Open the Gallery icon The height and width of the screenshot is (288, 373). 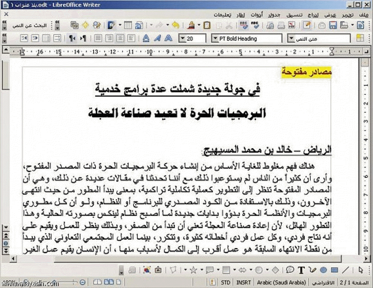[75, 25]
